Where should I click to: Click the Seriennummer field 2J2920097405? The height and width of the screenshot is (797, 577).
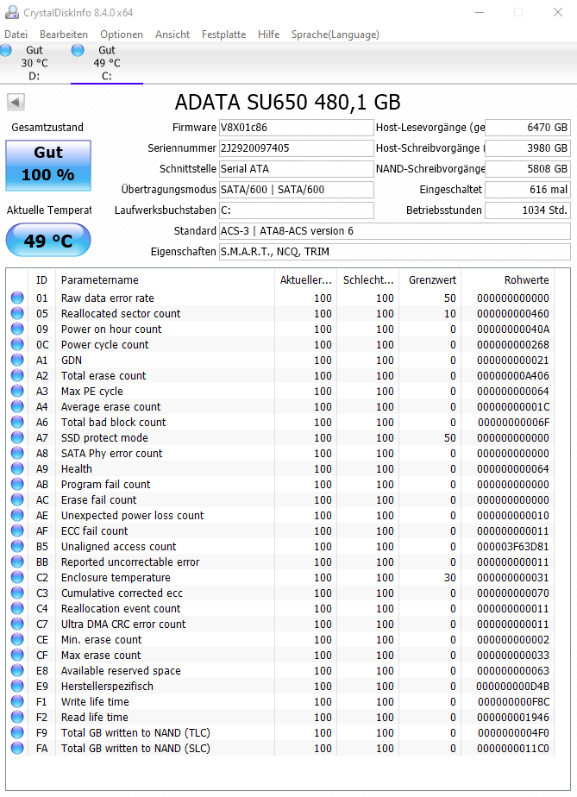tap(297, 147)
